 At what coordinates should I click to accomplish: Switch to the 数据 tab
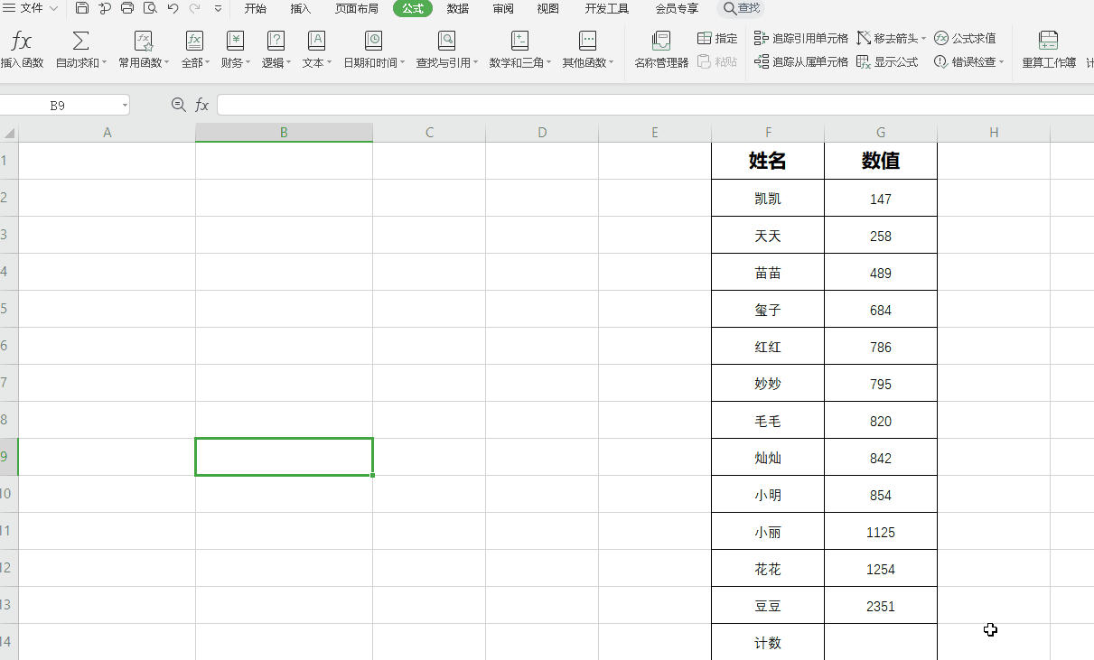[x=458, y=8]
